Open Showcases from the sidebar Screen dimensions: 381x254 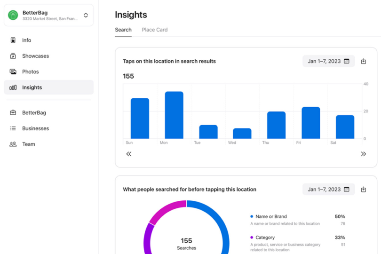tap(35, 56)
